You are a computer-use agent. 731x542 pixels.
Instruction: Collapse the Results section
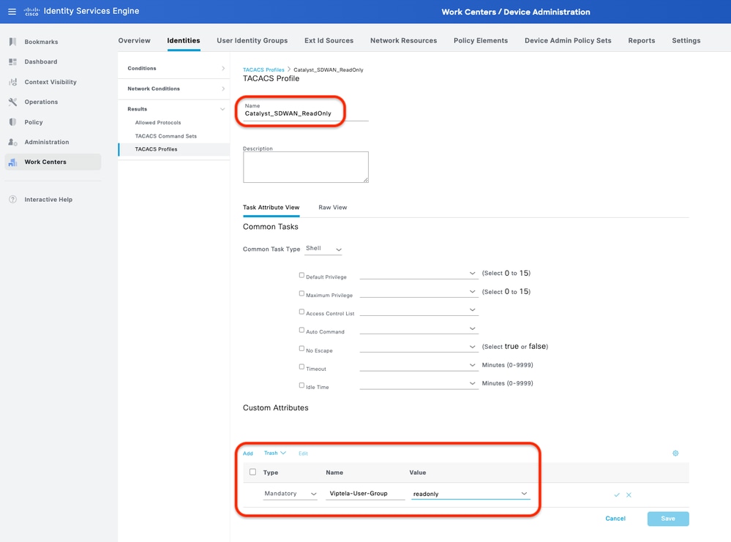(x=176, y=109)
